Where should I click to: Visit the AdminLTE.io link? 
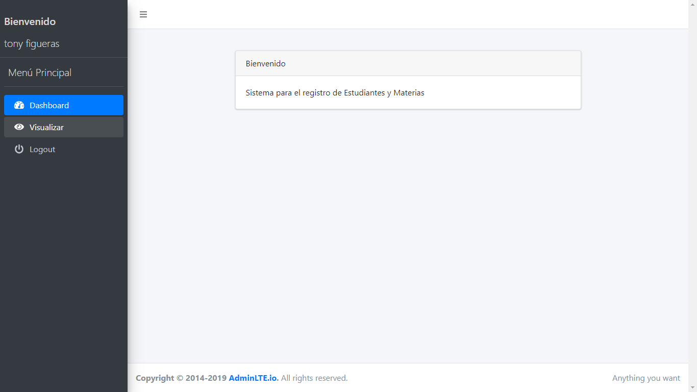pos(254,378)
